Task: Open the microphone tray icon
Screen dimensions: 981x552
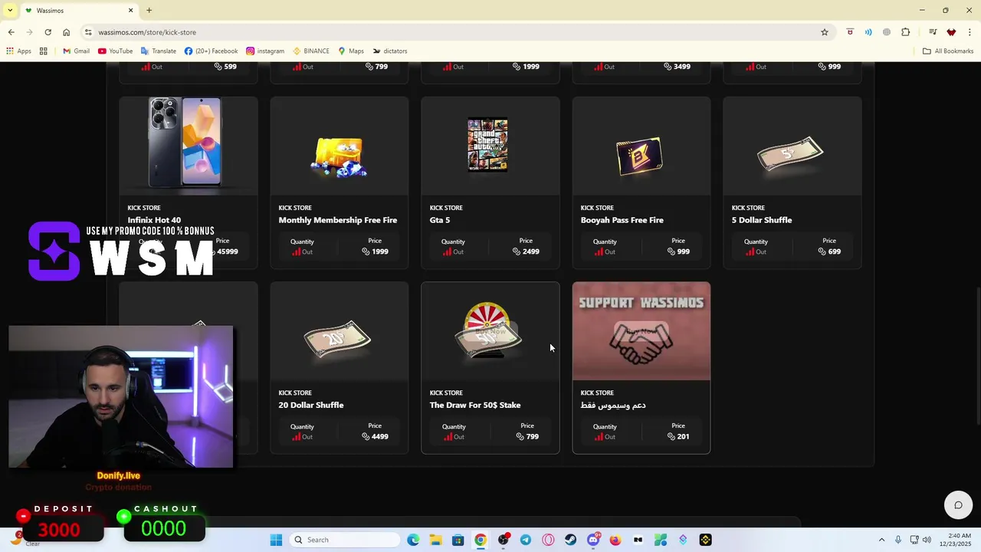Action: coord(898,540)
